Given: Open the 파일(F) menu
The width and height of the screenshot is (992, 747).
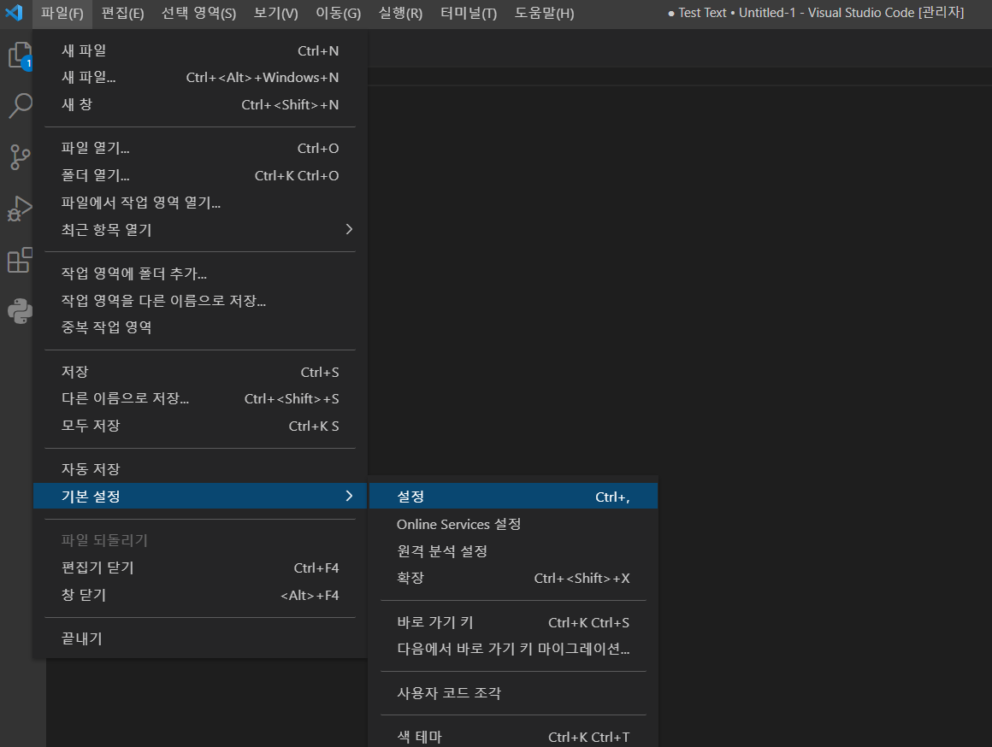Looking at the screenshot, I should [x=62, y=14].
